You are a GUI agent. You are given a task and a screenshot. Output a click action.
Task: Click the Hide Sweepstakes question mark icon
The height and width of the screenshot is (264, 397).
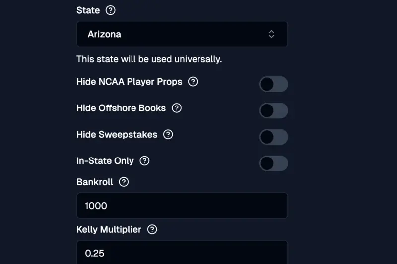[168, 134]
